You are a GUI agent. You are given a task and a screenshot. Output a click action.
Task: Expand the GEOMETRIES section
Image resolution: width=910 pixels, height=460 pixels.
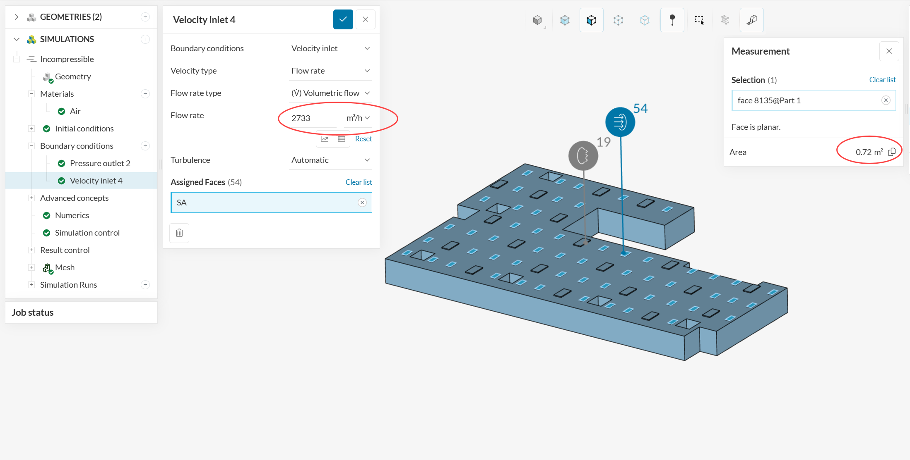pos(16,17)
